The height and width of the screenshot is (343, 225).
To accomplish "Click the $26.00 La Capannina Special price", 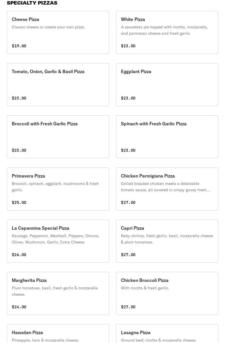I will (x=19, y=255).
